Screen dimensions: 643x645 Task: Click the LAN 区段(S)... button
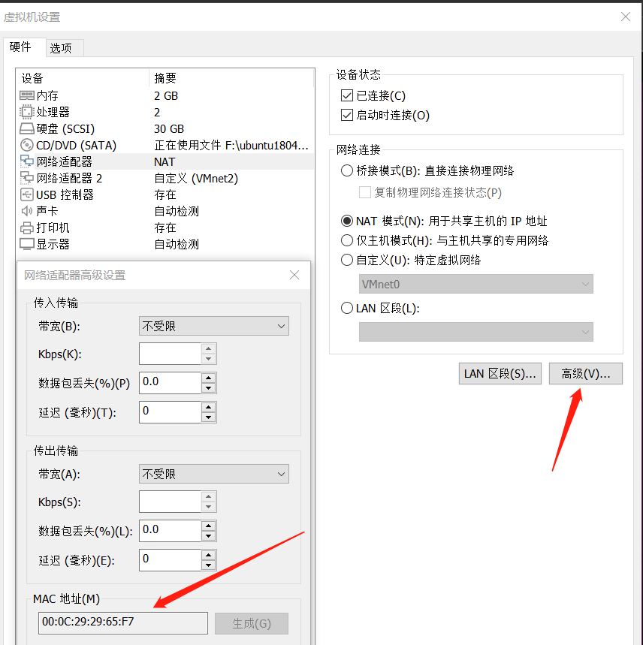pos(500,373)
